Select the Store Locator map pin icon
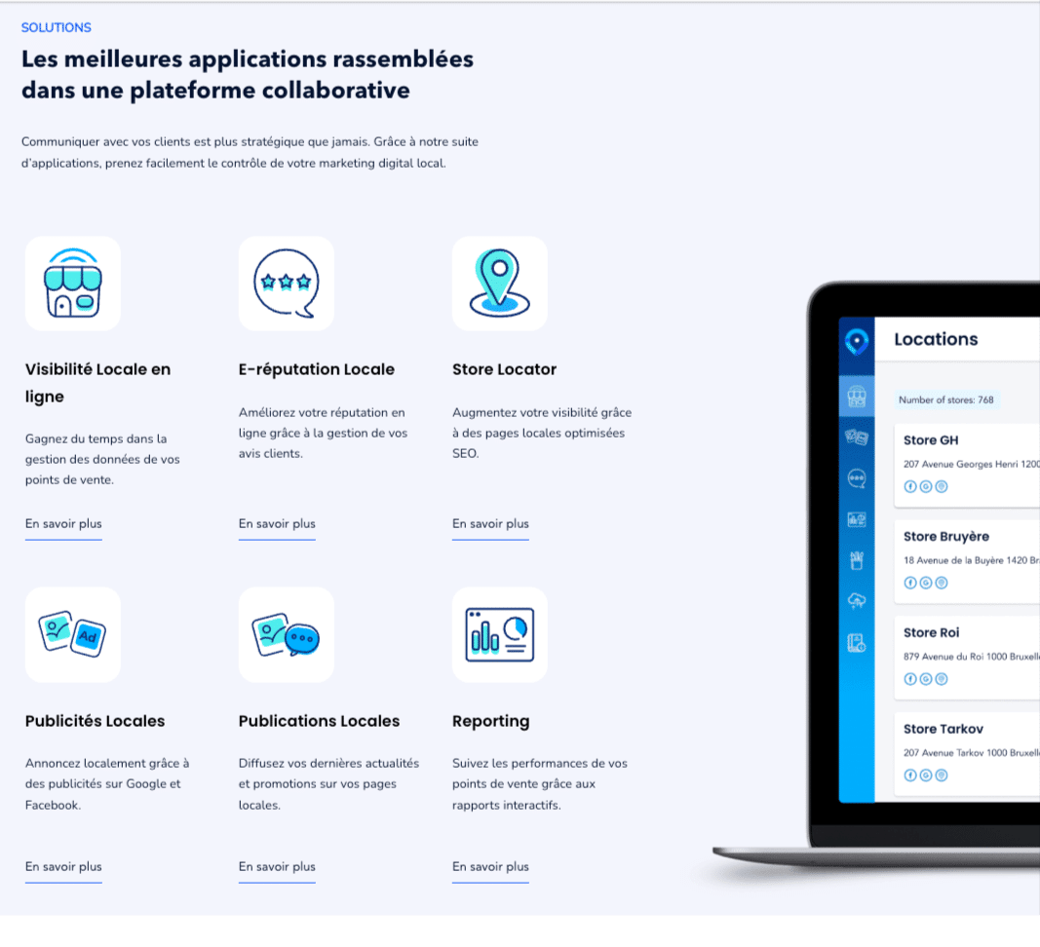The height and width of the screenshot is (947, 1040). click(x=499, y=284)
